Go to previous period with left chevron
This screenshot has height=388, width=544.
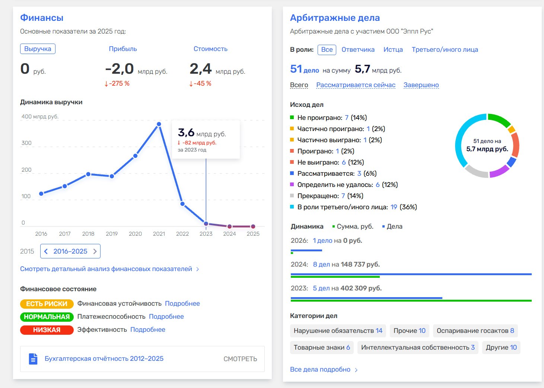pyautogui.click(x=46, y=251)
